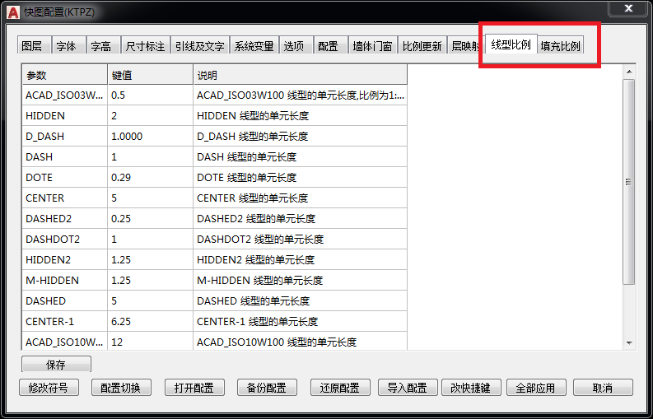The width and height of the screenshot is (653, 419).
Task: Click key value 1.25 for HIDDEN2
Action: (151, 260)
